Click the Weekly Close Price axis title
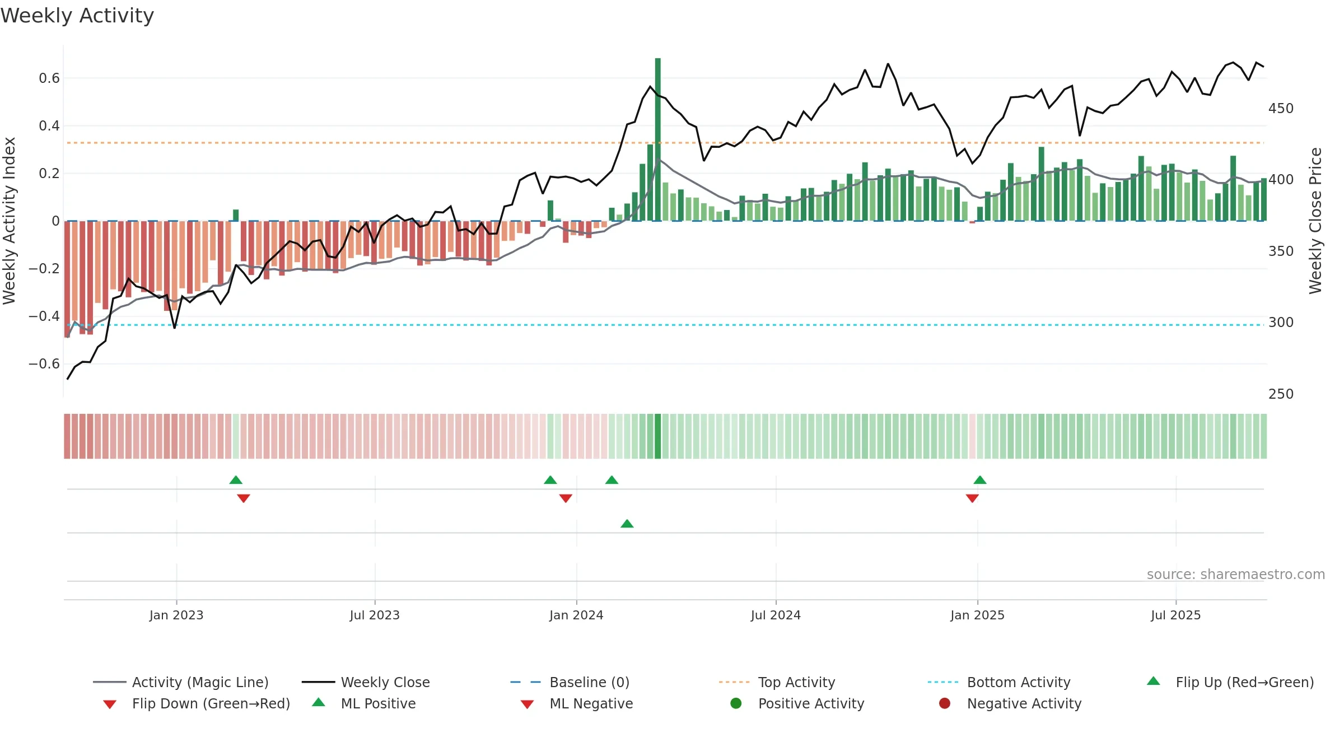This screenshot has width=1344, height=756. coord(1315,221)
